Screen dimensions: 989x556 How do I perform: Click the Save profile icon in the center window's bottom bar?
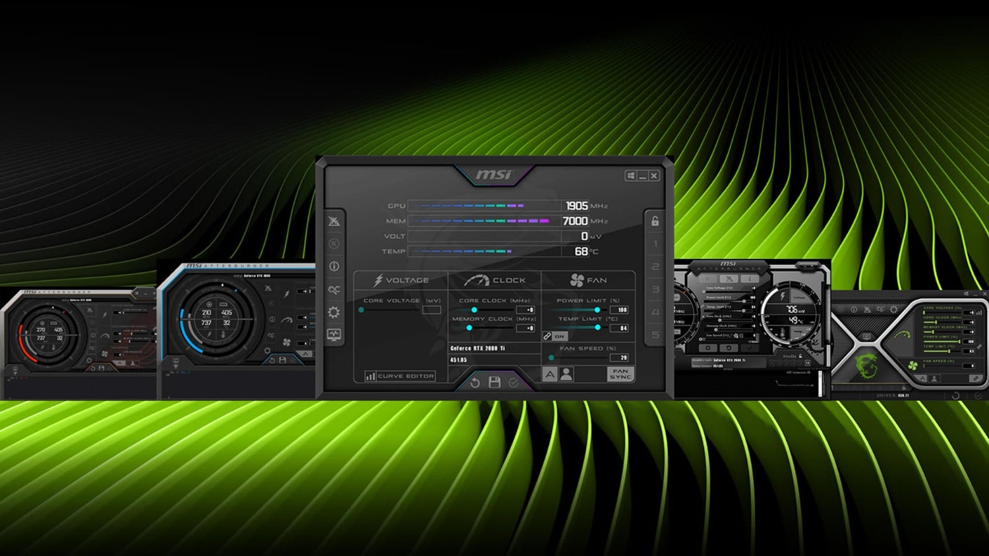point(494,382)
